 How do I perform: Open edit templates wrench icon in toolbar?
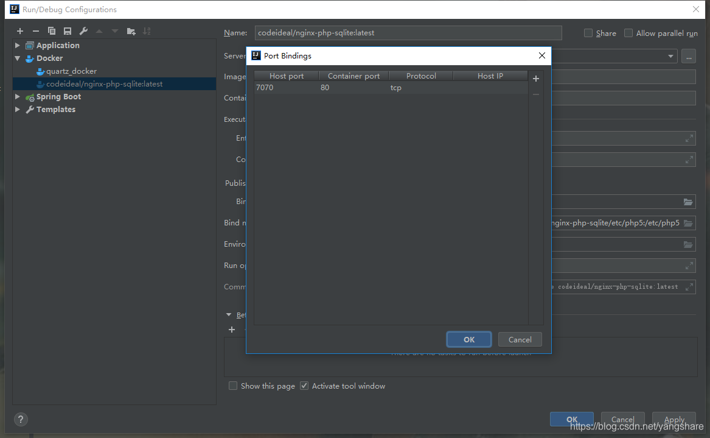point(83,31)
